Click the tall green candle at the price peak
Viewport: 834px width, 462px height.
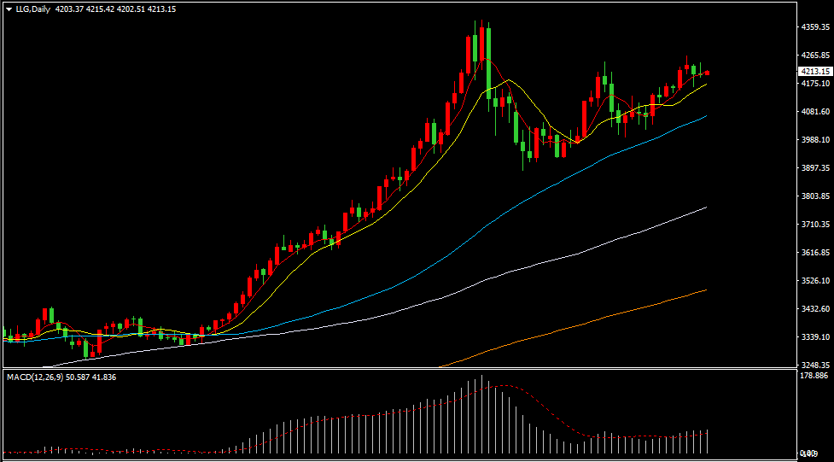tap(488, 63)
